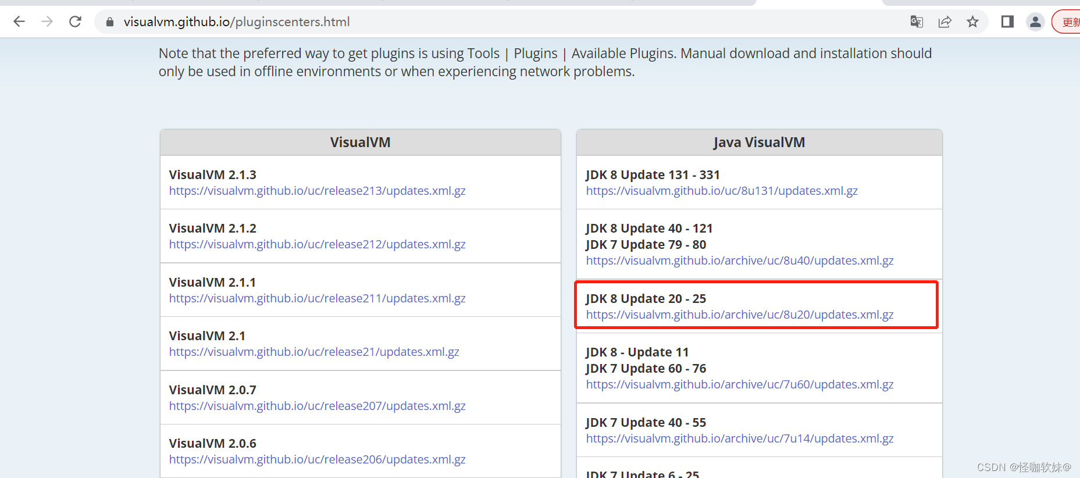Open release206 updates.xml.gz link
1080x478 pixels.
coord(317,459)
